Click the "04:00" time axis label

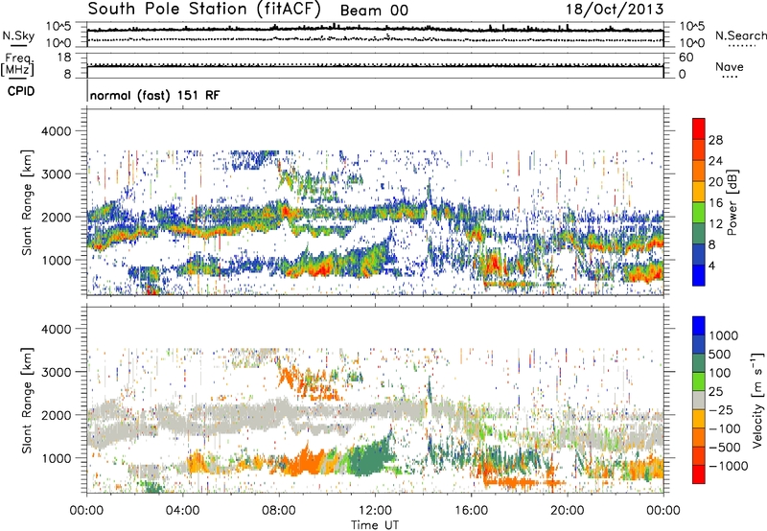click(182, 511)
